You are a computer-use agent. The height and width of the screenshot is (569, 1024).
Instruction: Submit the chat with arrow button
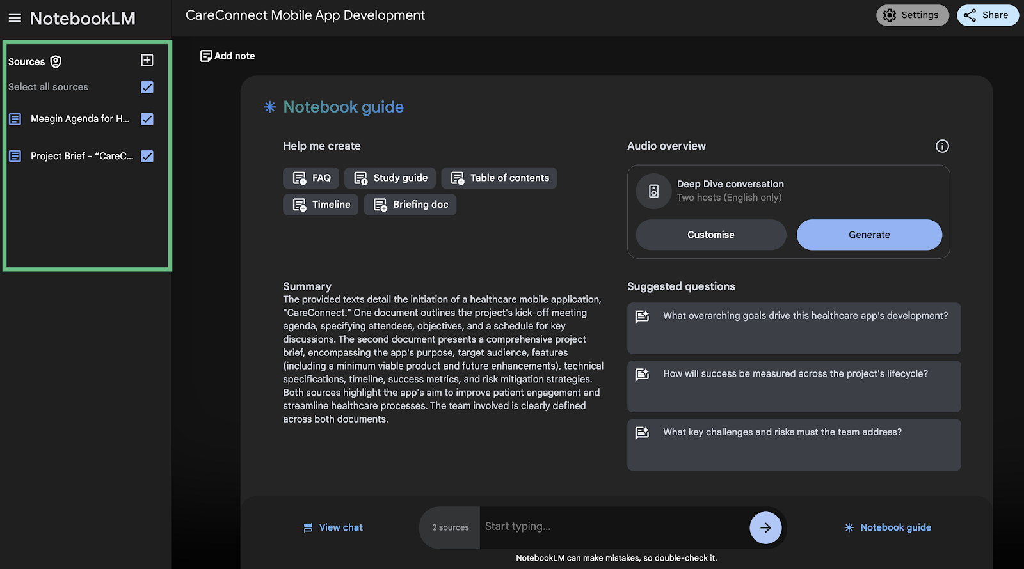[765, 527]
